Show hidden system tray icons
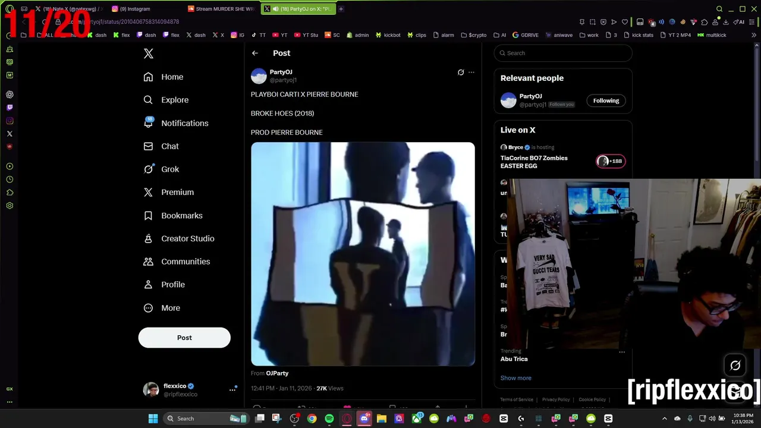 665,418
